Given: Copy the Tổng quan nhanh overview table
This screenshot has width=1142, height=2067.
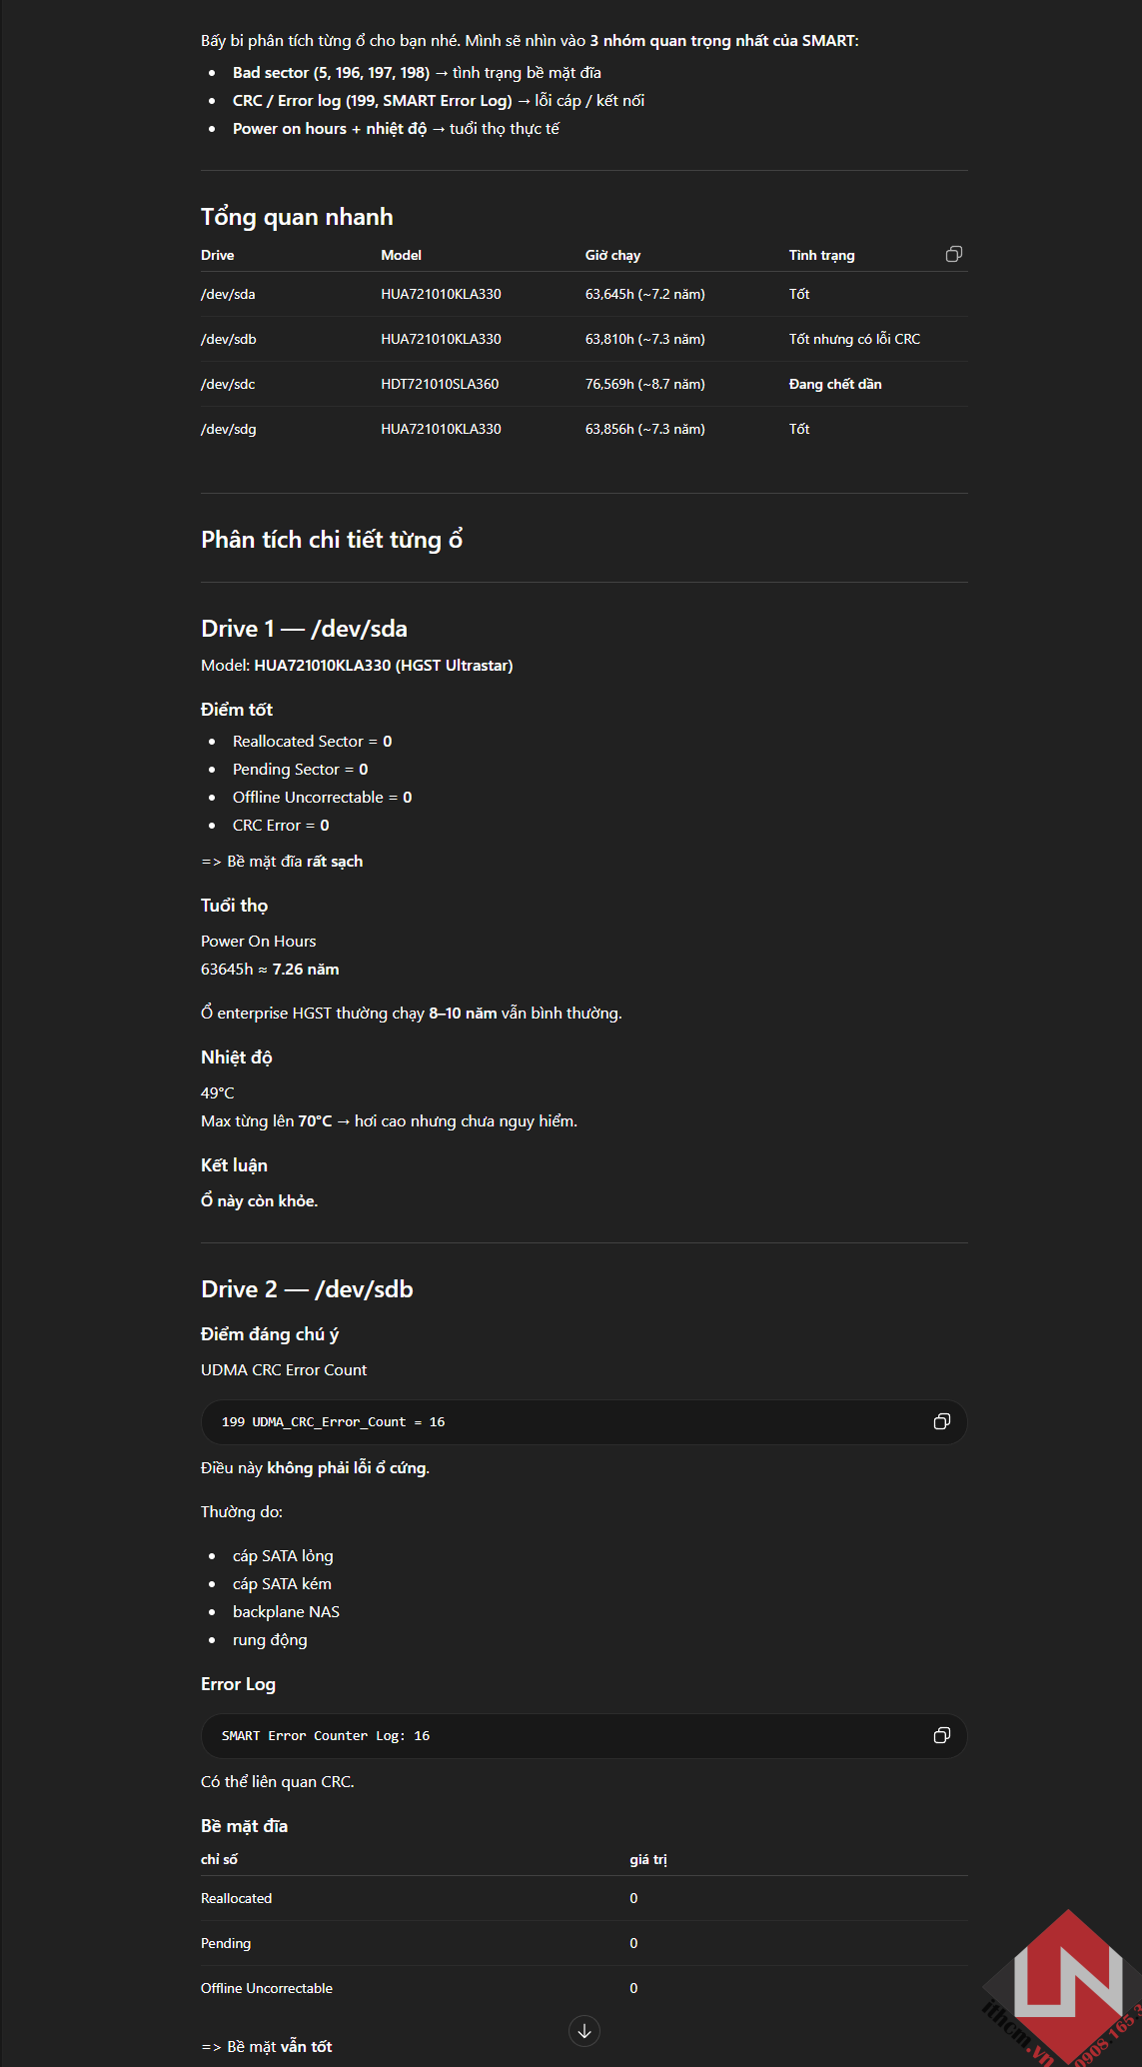Looking at the screenshot, I should (x=953, y=254).
